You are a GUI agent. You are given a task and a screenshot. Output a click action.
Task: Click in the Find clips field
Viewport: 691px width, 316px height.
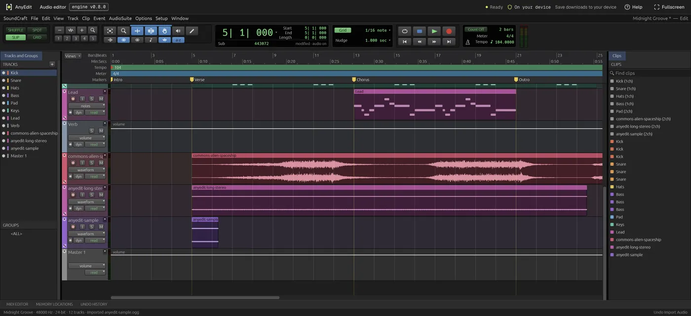[649, 73]
